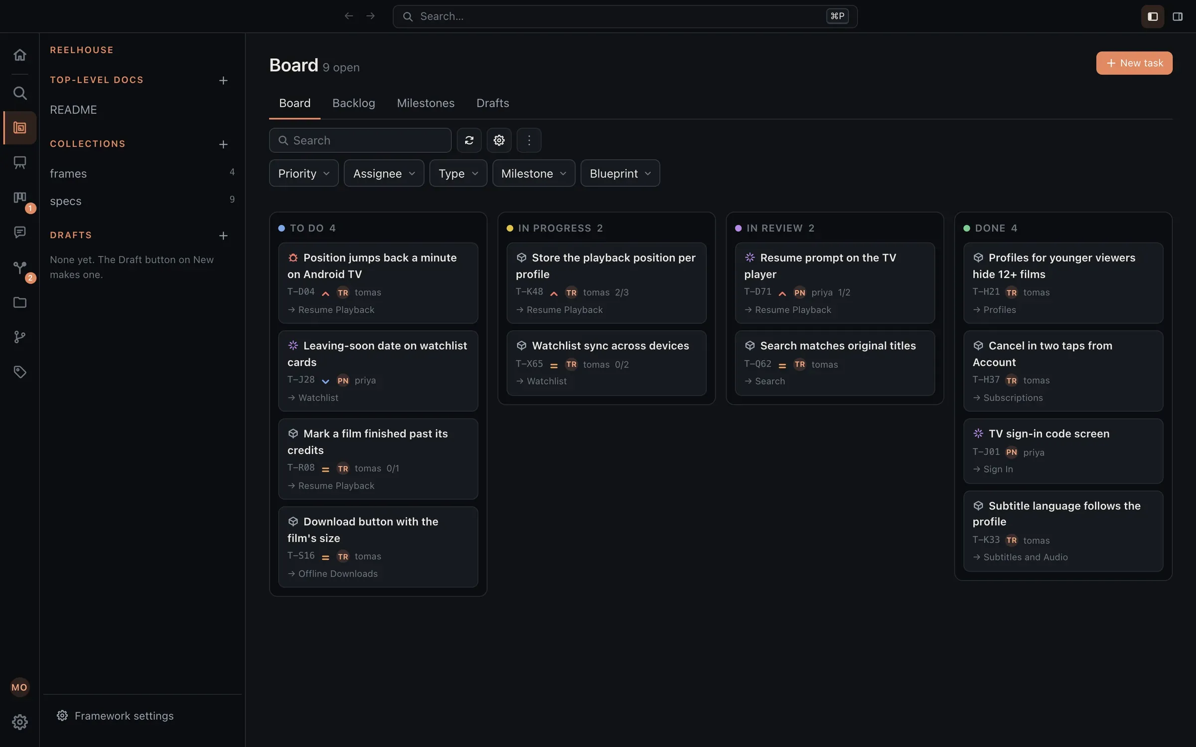Select the Board tab
Screen dimensions: 1196x747
coord(295,103)
